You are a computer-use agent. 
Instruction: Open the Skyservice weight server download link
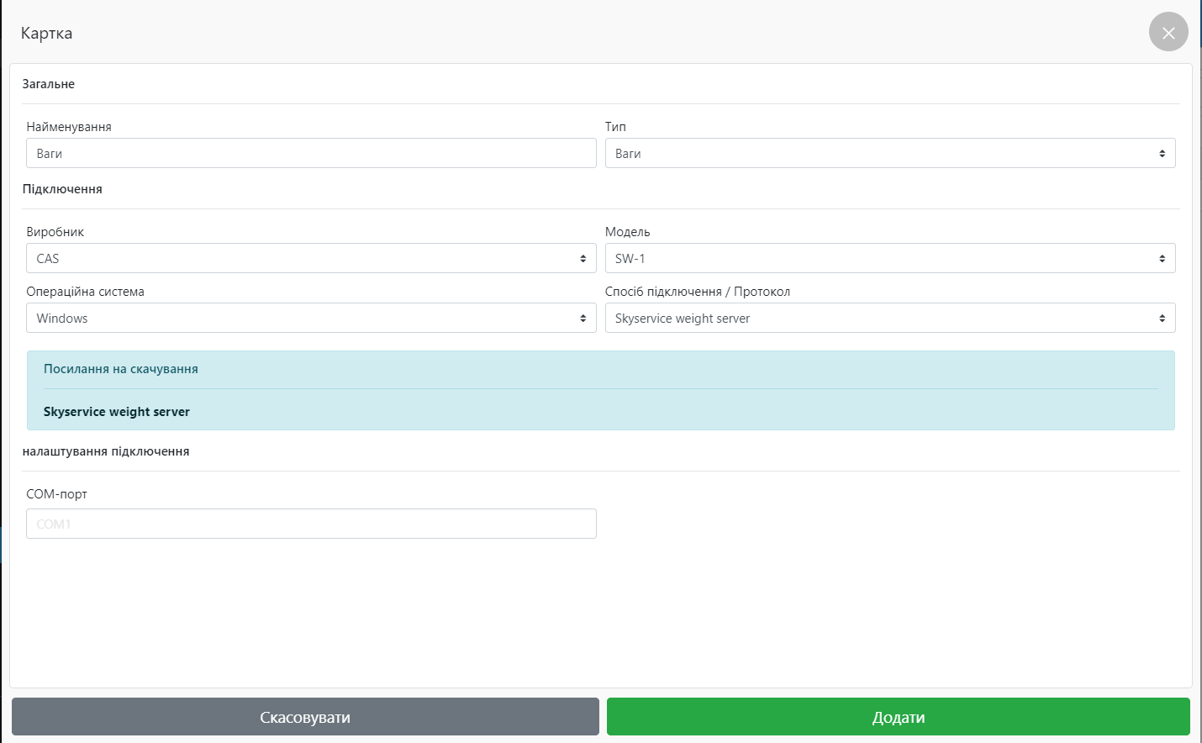pos(117,412)
